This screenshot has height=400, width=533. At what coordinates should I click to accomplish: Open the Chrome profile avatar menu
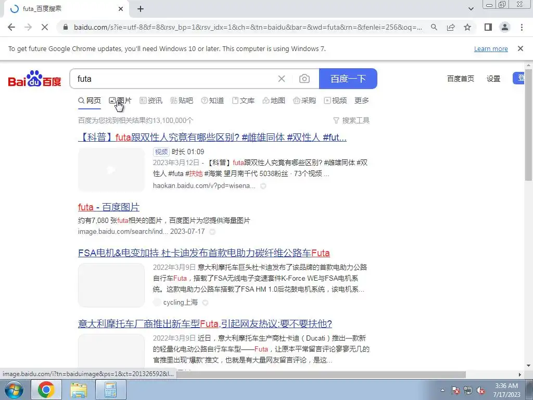pyautogui.click(x=505, y=27)
